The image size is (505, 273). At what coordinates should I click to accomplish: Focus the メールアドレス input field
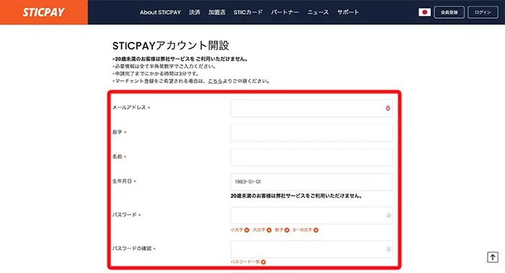[x=312, y=108]
